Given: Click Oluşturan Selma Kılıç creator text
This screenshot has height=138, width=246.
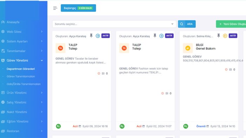Looking at the screenshot, I should [x=198, y=36].
